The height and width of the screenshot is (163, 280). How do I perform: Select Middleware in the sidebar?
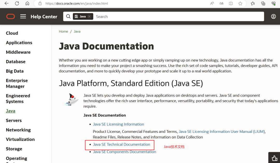(x=18, y=52)
